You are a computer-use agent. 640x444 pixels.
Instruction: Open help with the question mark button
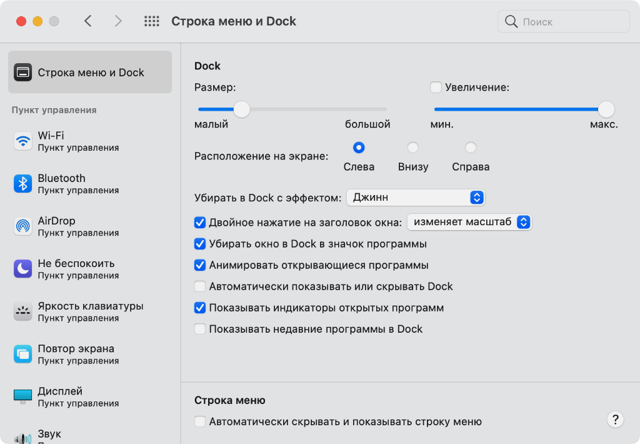[616, 419]
